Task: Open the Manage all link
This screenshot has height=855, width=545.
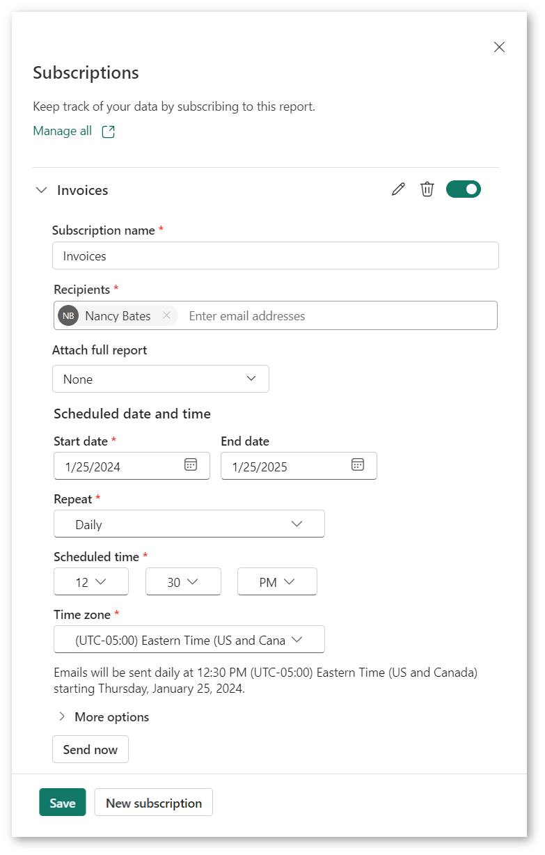Action: click(x=63, y=131)
